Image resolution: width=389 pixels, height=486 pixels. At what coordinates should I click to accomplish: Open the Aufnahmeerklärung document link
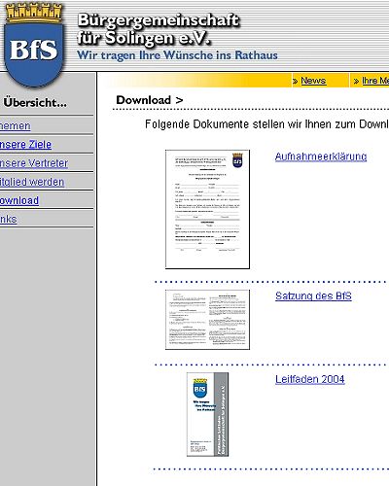[321, 156]
